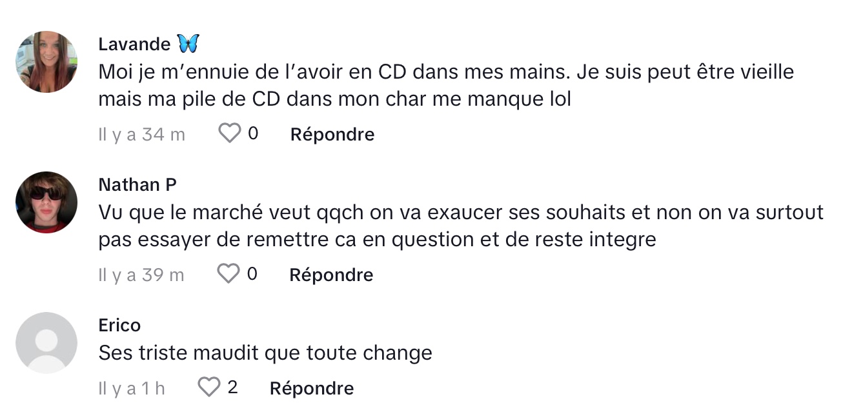Go to Erico's profile via username
Screen dimensions: 852x419
(x=119, y=326)
